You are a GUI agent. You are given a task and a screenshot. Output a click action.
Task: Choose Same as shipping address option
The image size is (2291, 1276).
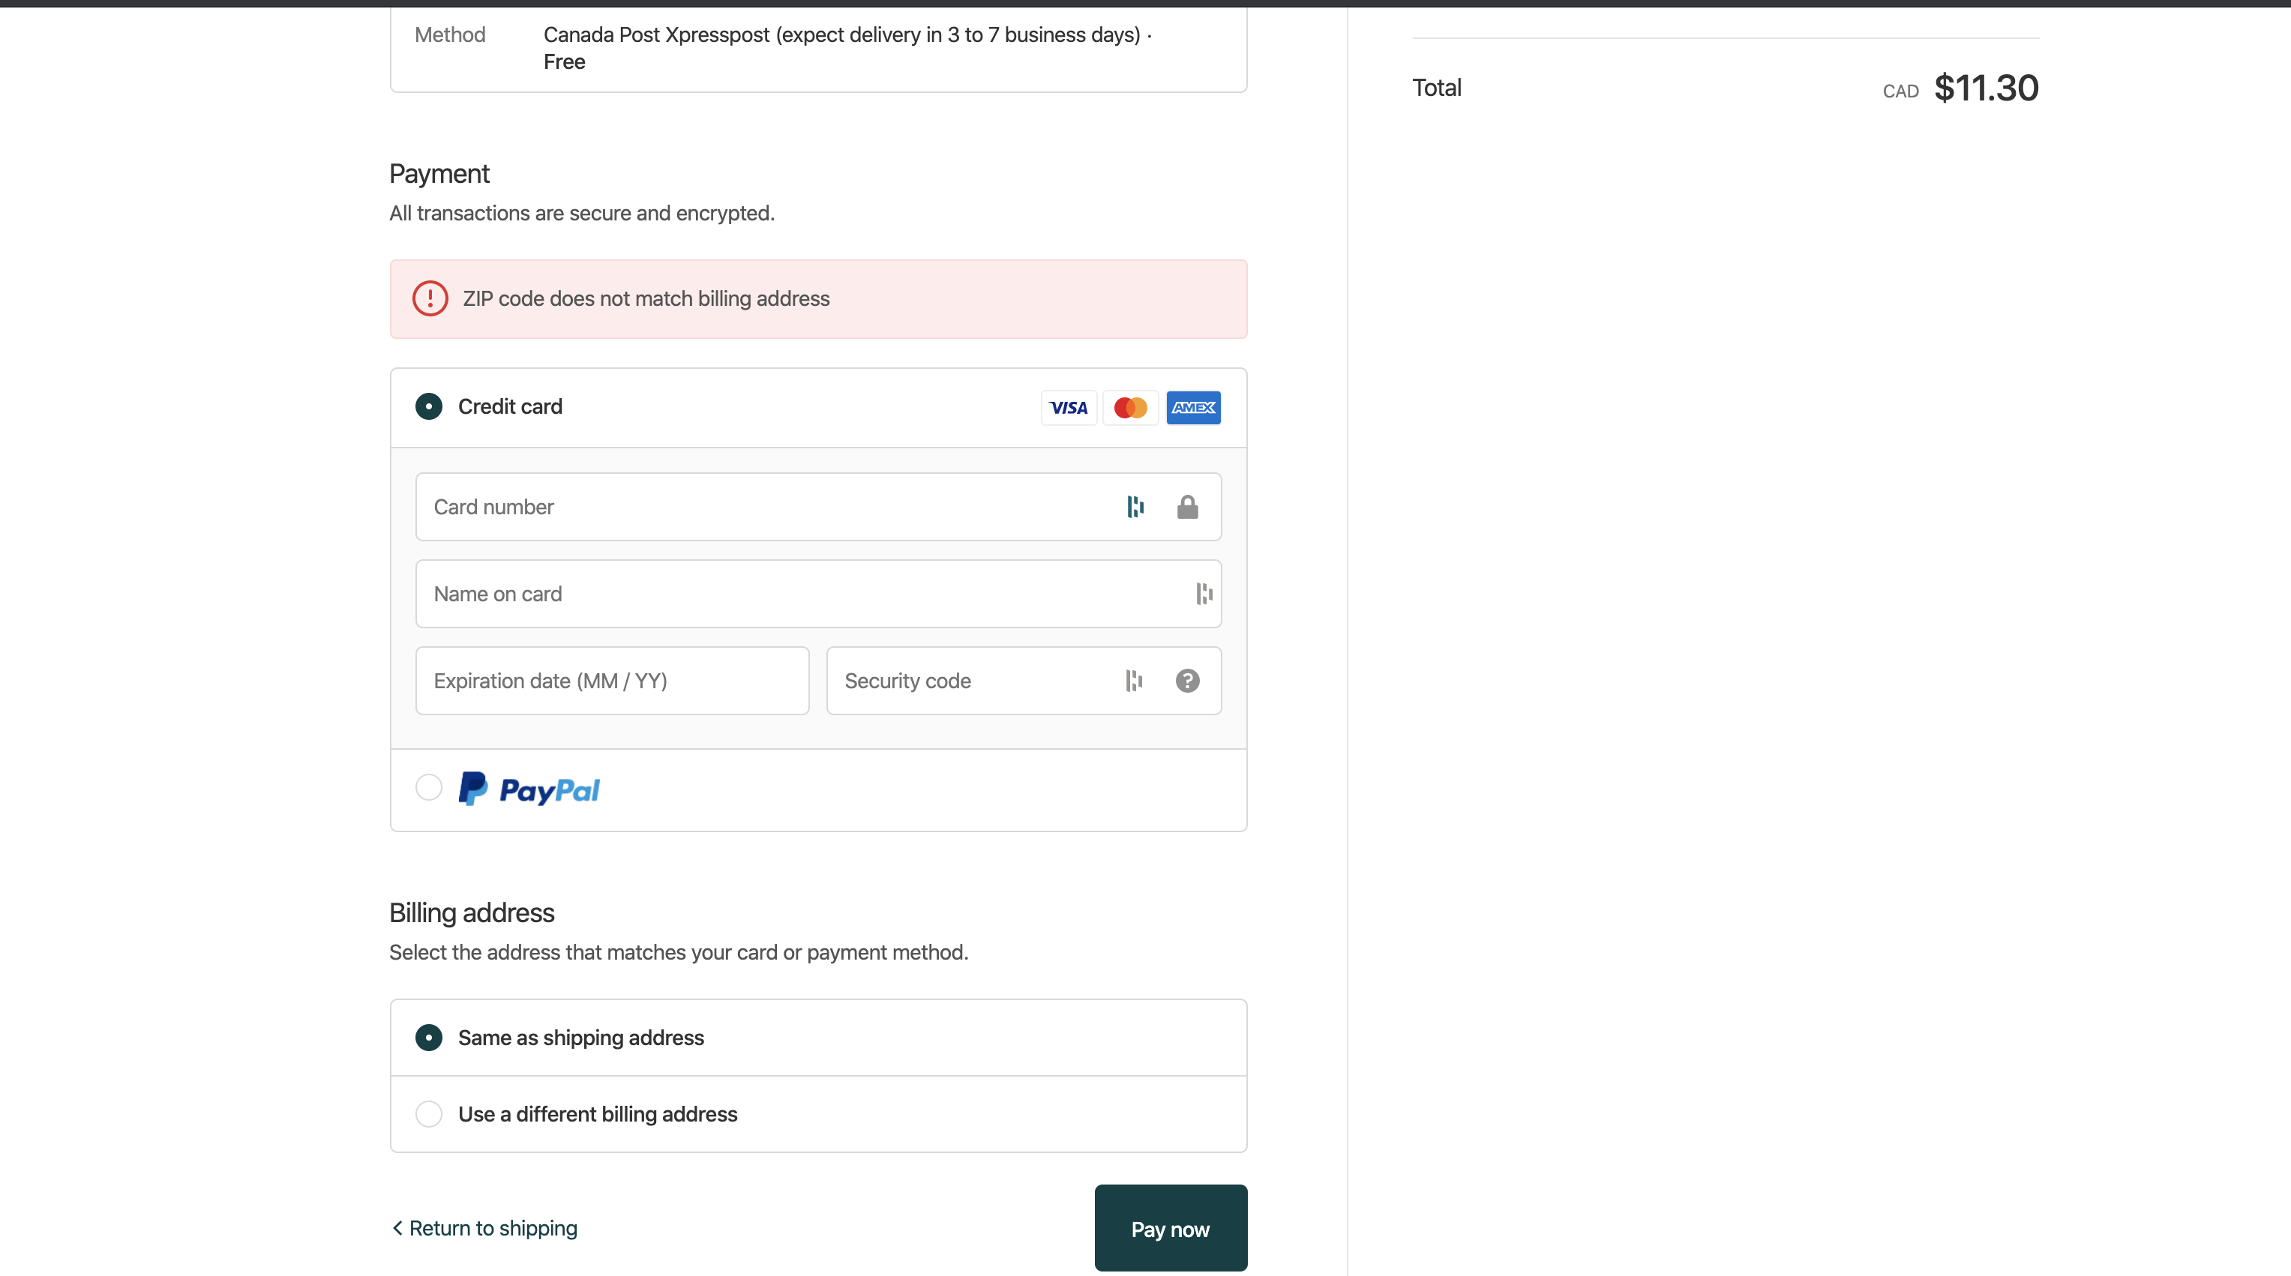429,1038
